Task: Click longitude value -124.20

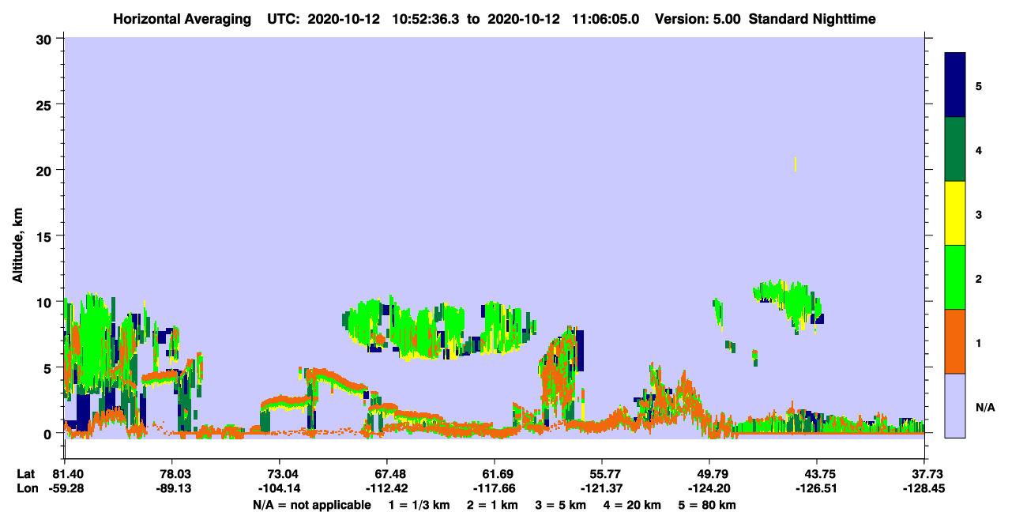Action: click(x=709, y=488)
